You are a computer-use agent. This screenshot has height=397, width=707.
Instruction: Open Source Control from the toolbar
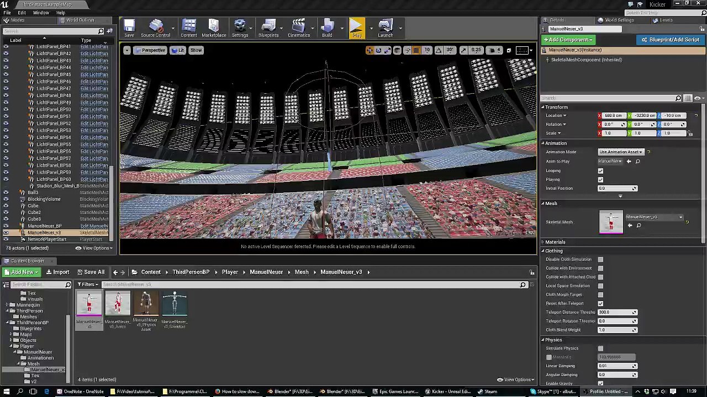click(x=155, y=28)
